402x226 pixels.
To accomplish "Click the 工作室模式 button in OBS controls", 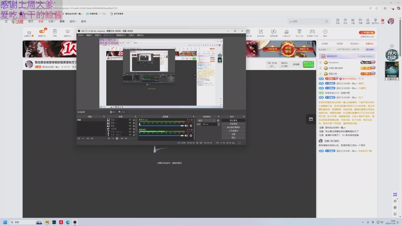I will tap(233, 131).
